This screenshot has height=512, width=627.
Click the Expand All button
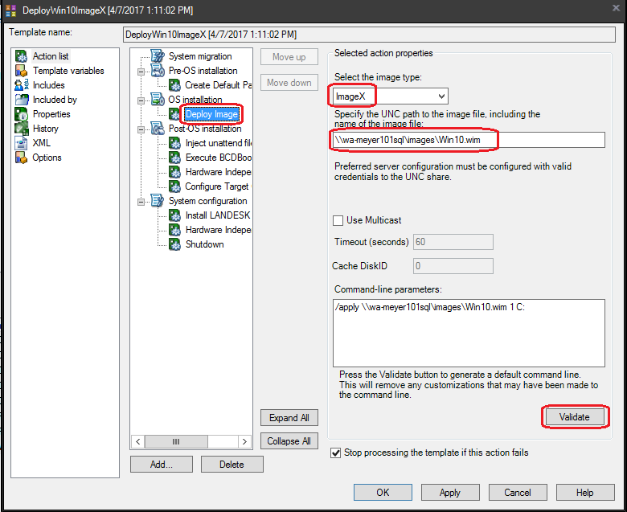(289, 418)
